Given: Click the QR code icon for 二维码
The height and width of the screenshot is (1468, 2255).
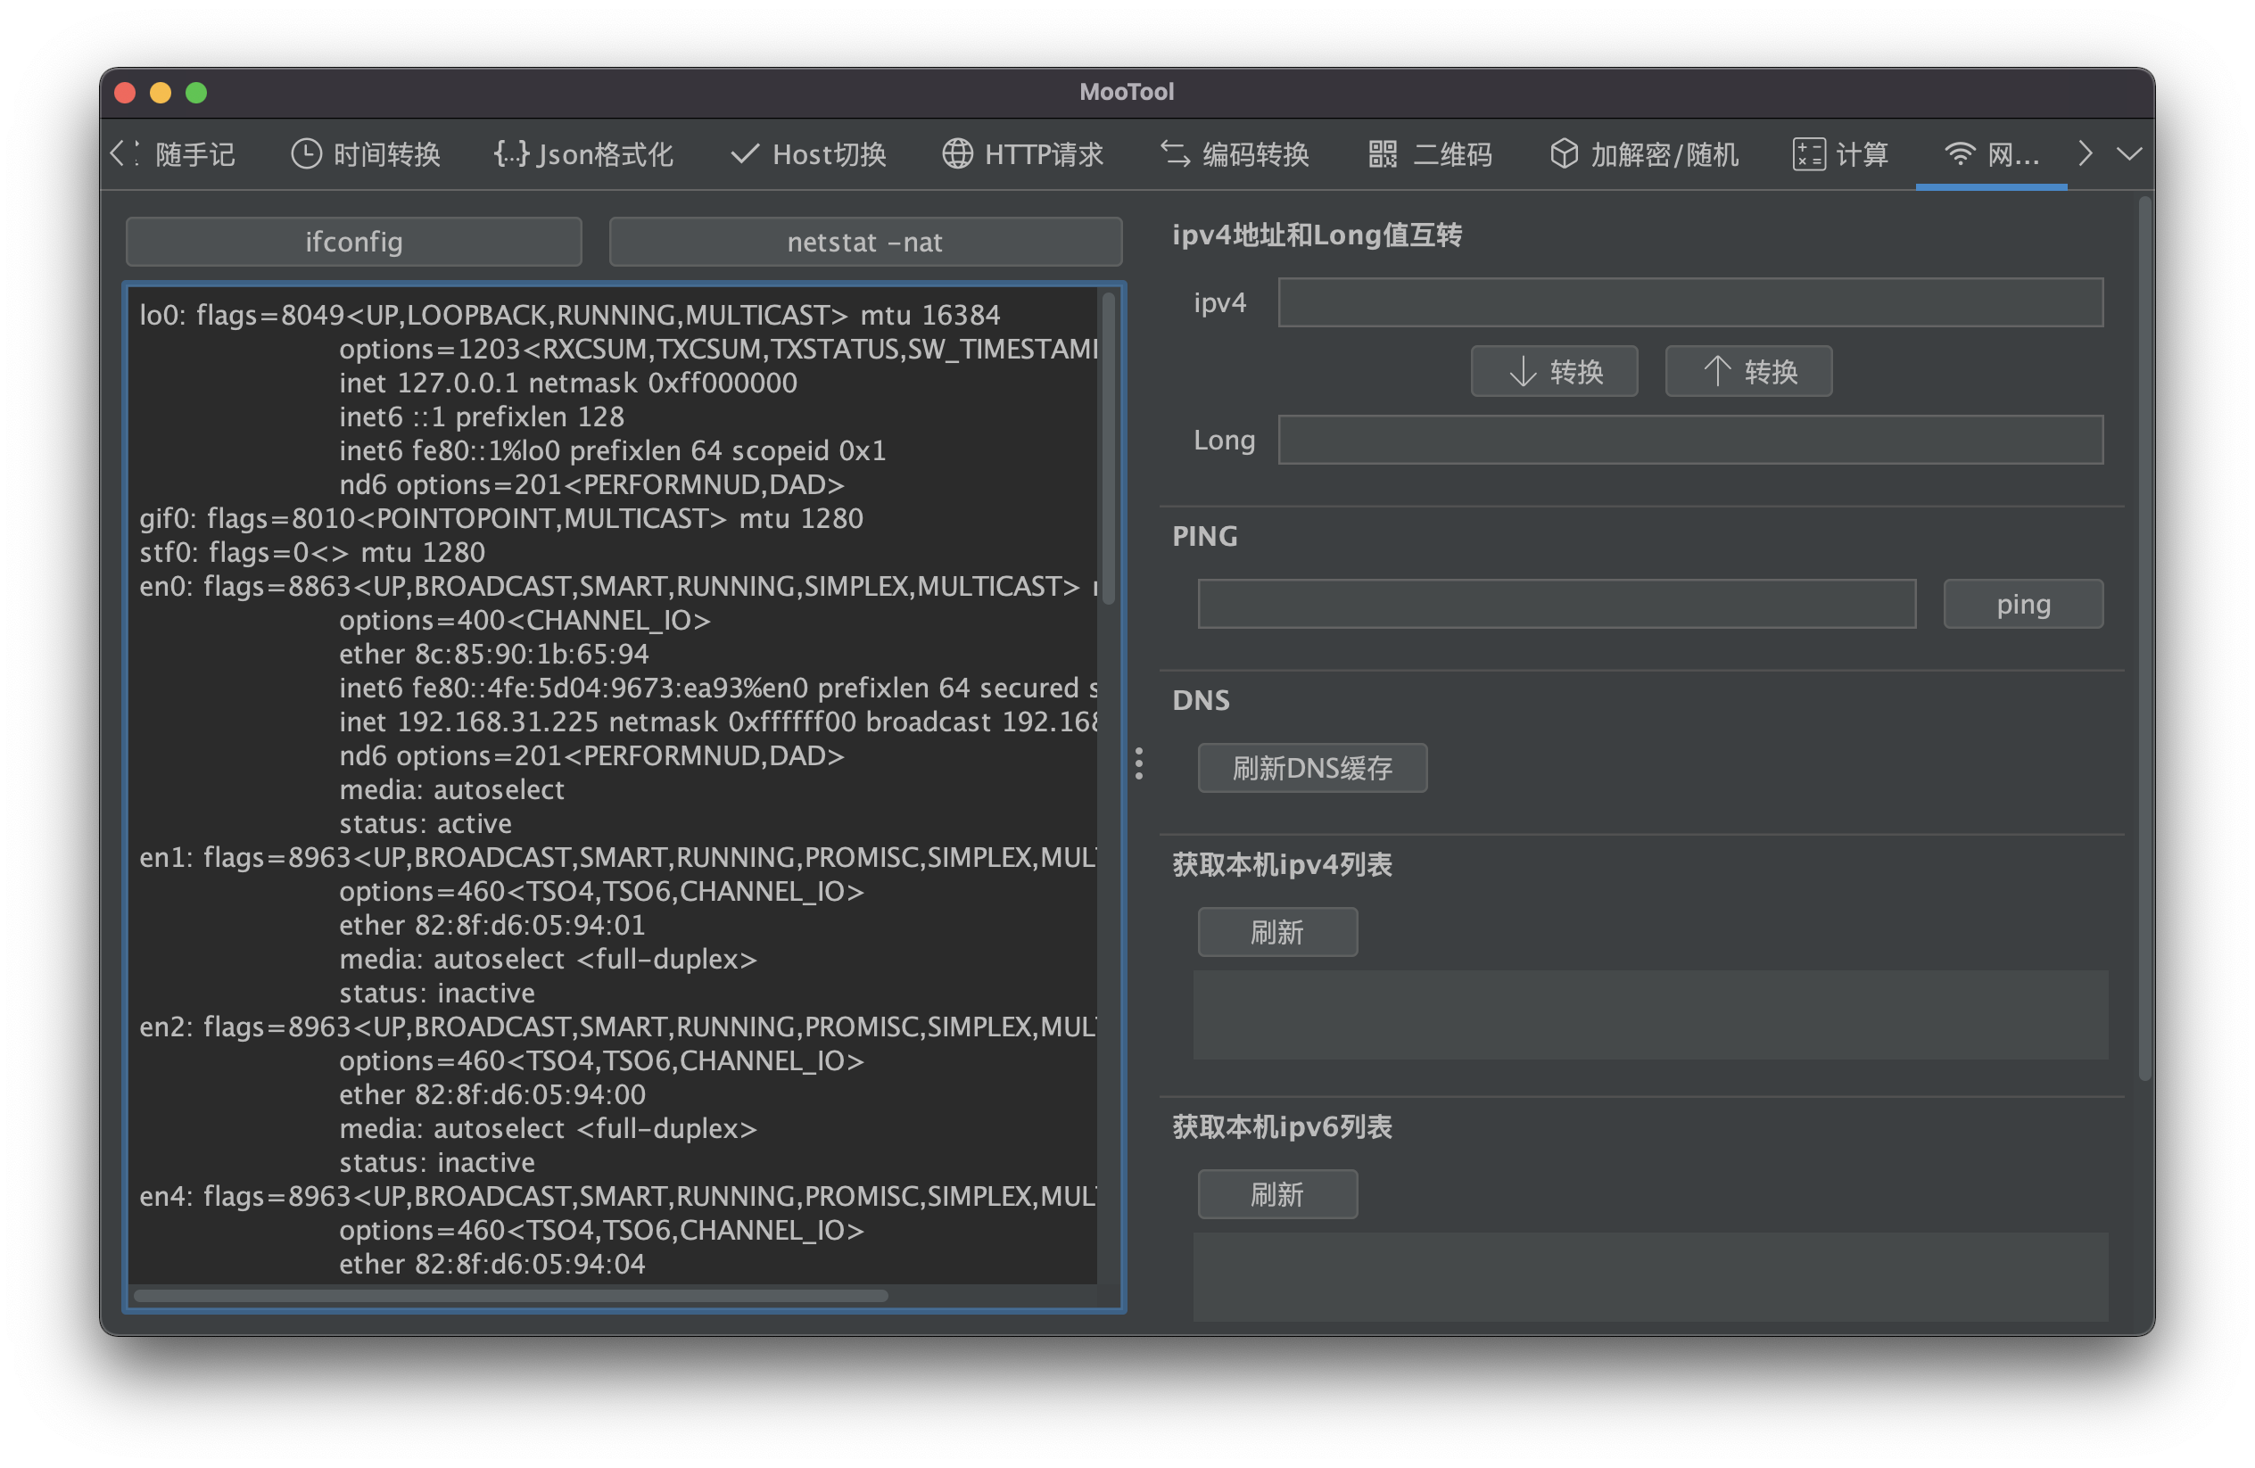Looking at the screenshot, I should 1383,153.
